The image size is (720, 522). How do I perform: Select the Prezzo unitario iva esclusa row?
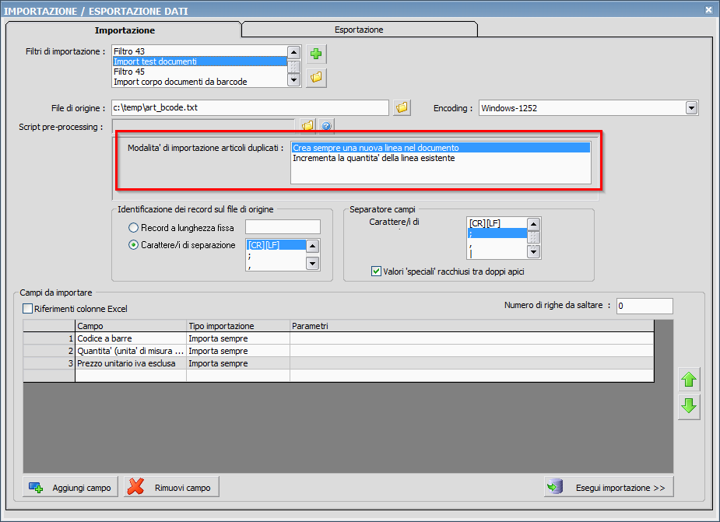click(x=131, y=363)
